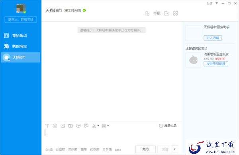
Task: Click the send file icon in toolbar
Action: point(71,126)
